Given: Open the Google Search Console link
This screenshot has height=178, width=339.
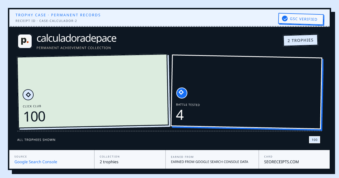Looking at the screenshot, I should click(36, 162).
